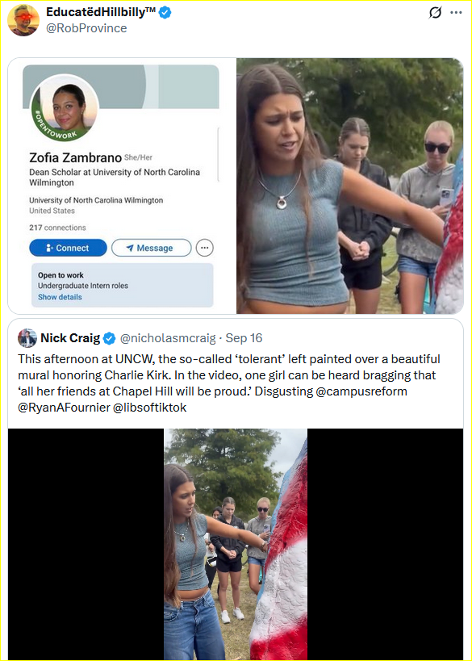Click the Grok slash-circle icon

[x=436, y=14]
